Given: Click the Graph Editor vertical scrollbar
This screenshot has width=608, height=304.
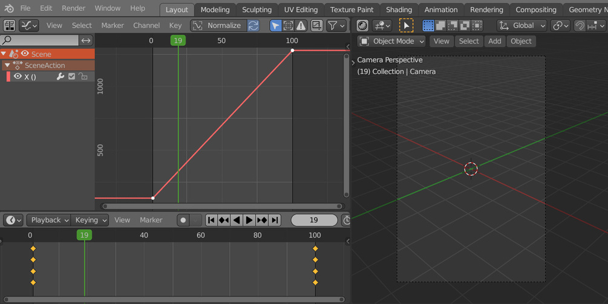Looking at the screenshot, I should tap(346, 126).
